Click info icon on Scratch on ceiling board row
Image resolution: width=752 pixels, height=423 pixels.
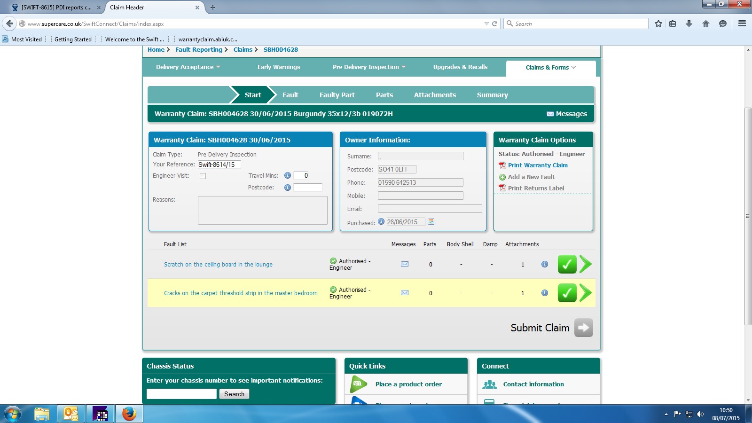(x=545, y=264)
